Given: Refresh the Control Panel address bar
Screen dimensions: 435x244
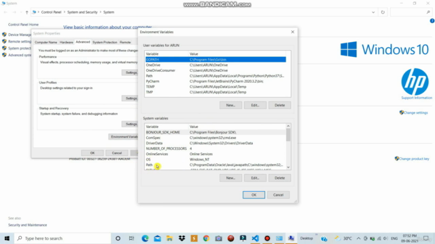Looking at the screenshot, I should click(383, 12).
